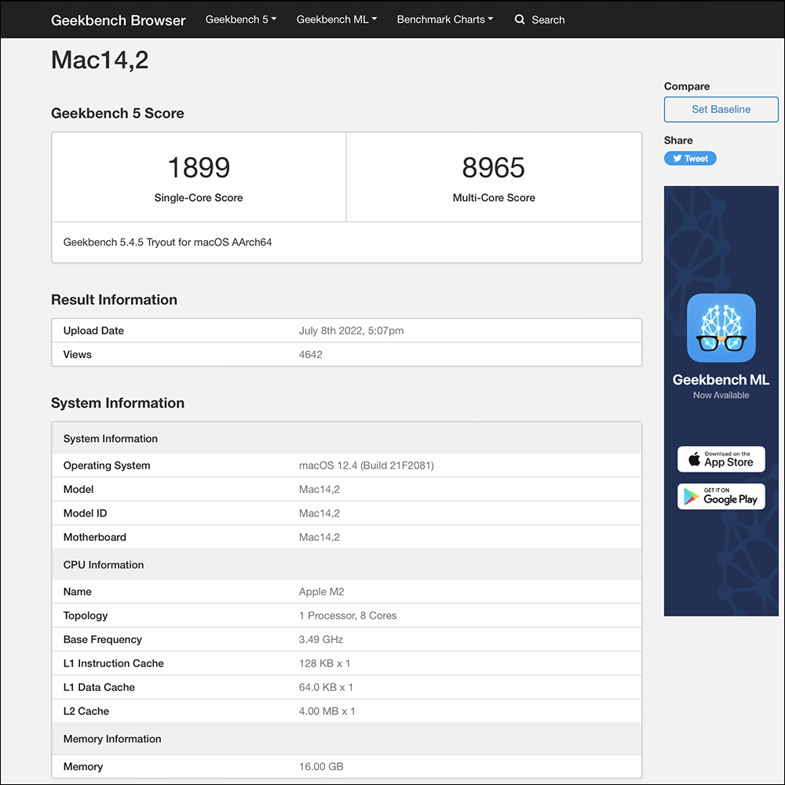Viewport: 785px width, 785px height.
Task: Share the result with the Tweet button
Action: 690,159
